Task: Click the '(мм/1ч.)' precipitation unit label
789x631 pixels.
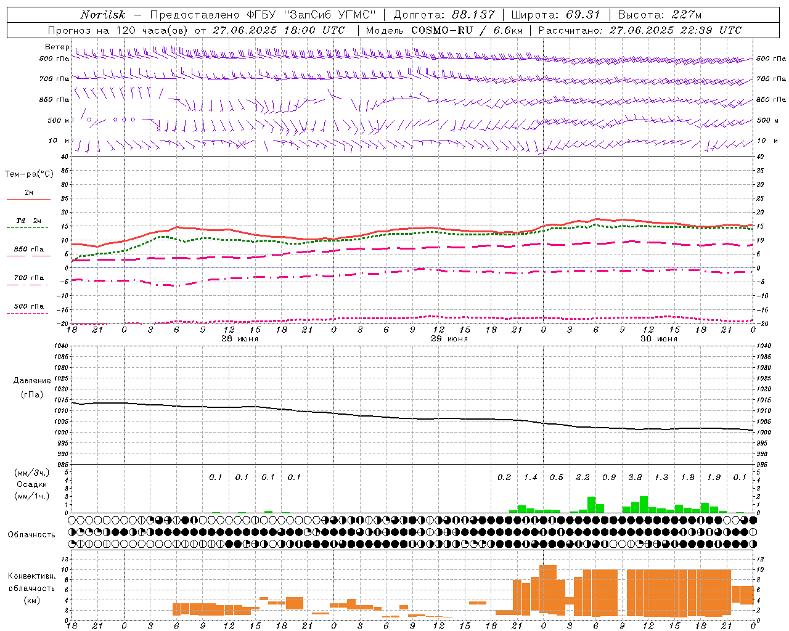Action: point(33,496)
